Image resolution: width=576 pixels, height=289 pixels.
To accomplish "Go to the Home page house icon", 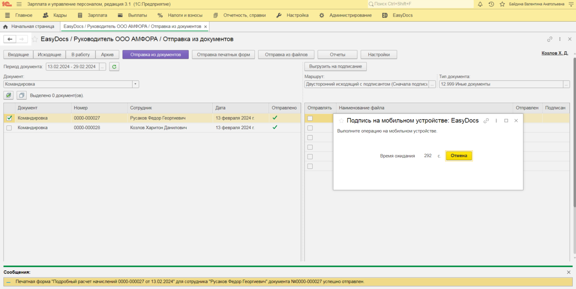I will coord(5,26).
